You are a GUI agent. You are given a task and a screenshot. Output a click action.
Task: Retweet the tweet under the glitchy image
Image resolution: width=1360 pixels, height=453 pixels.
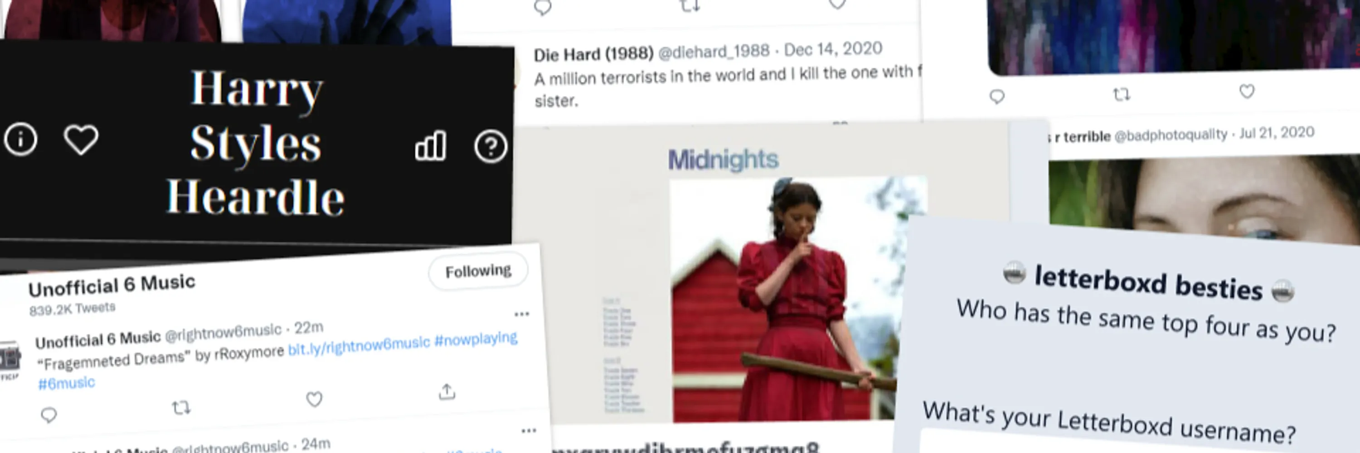click(x=1122, y=94)
